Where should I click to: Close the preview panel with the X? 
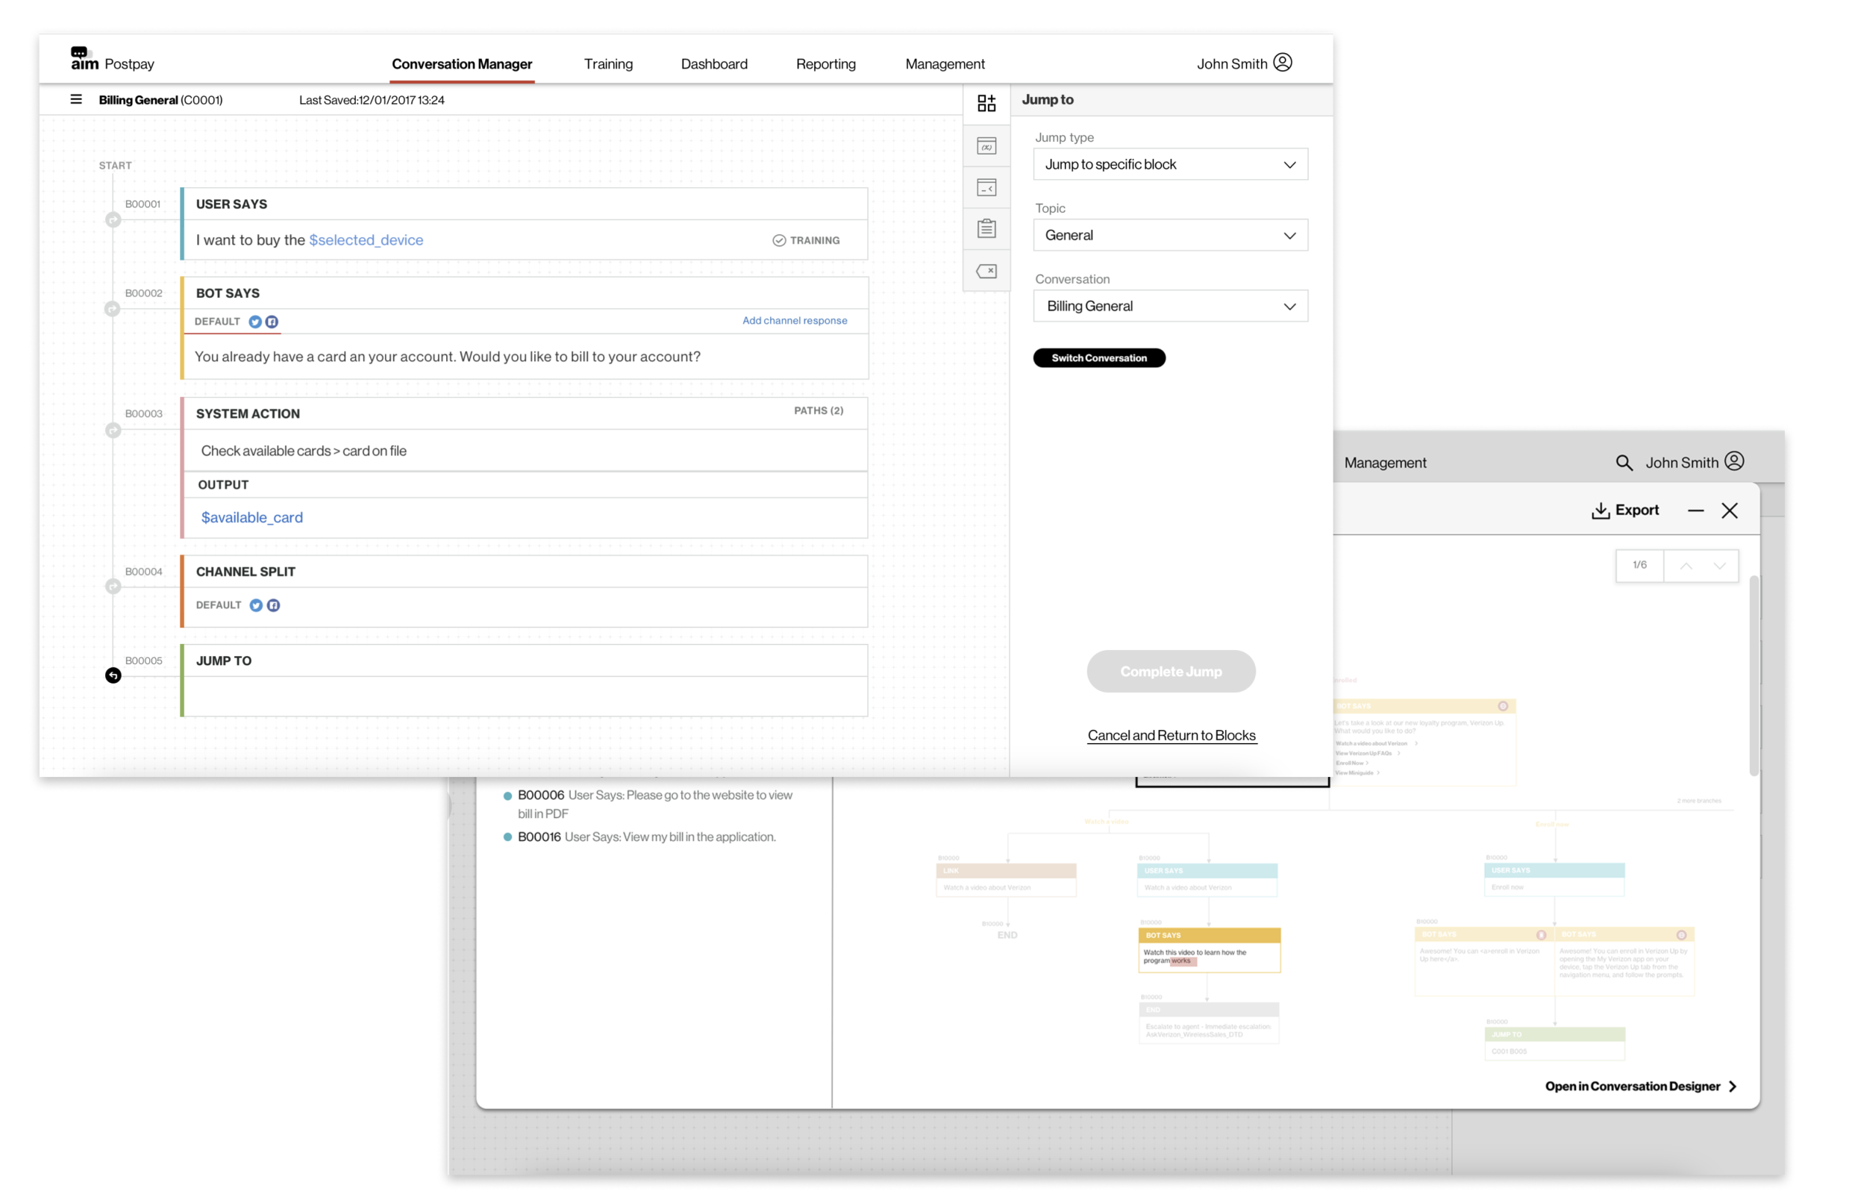[x=1729, y=510]
